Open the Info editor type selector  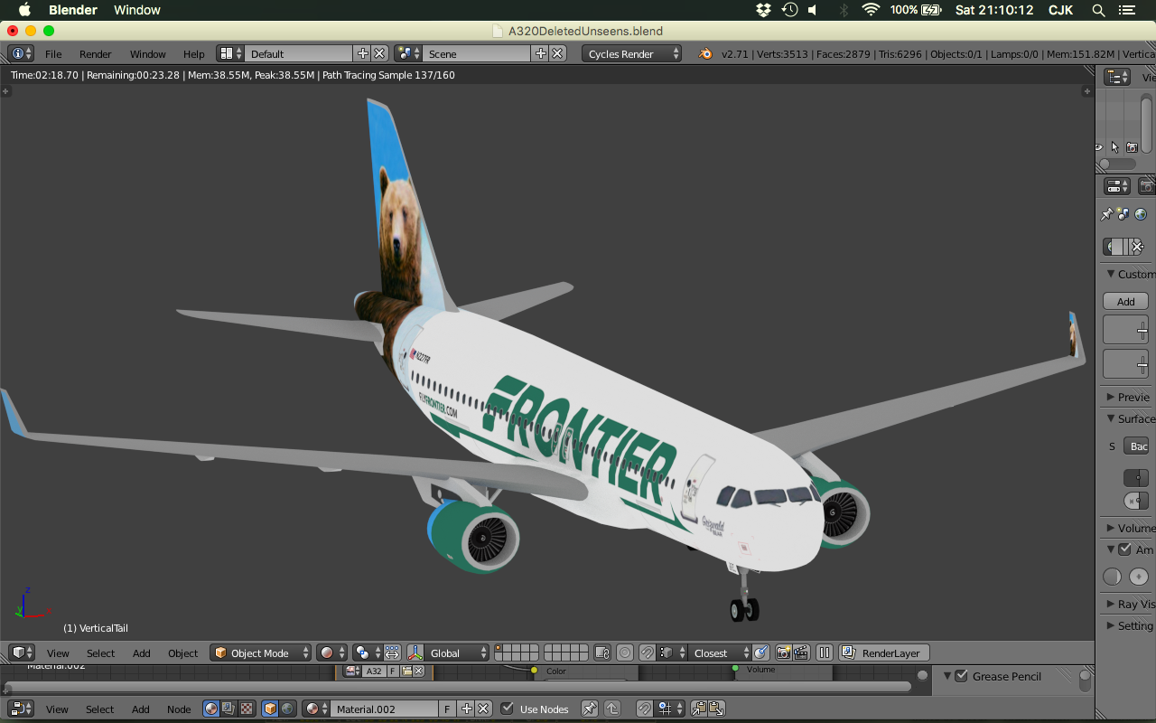(21, 54)
